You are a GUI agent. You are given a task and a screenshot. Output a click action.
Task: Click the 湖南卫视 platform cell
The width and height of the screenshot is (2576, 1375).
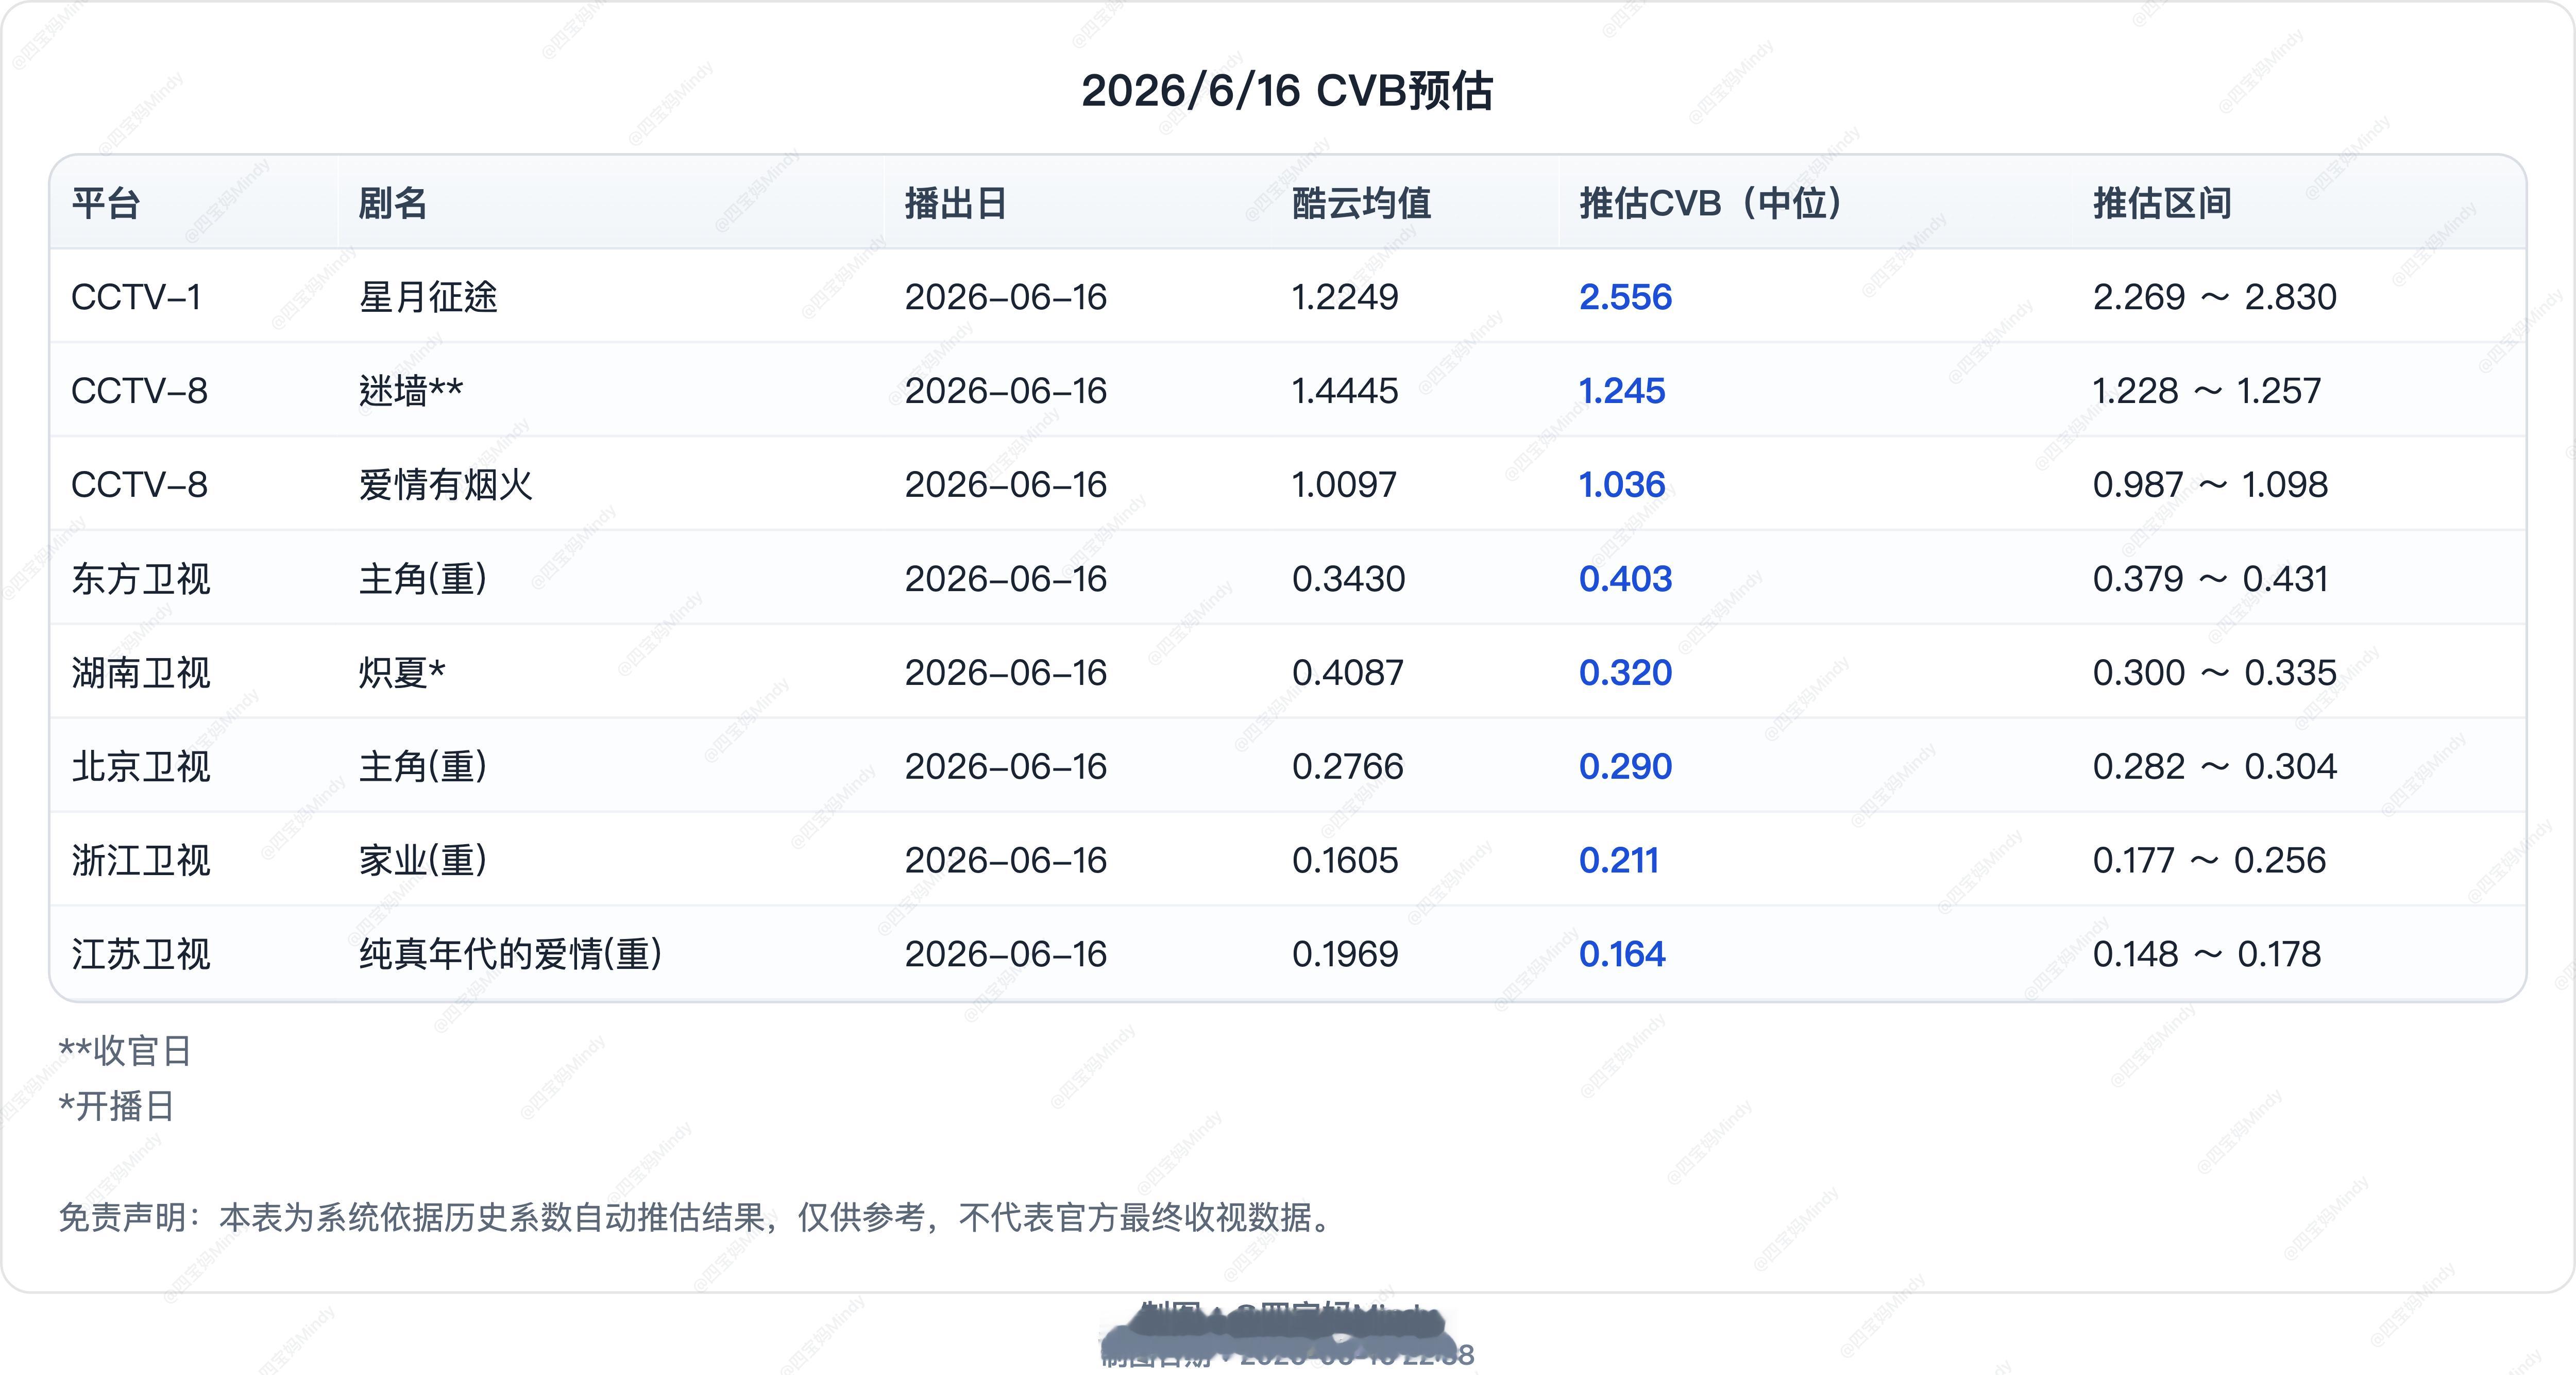[141, 673]
